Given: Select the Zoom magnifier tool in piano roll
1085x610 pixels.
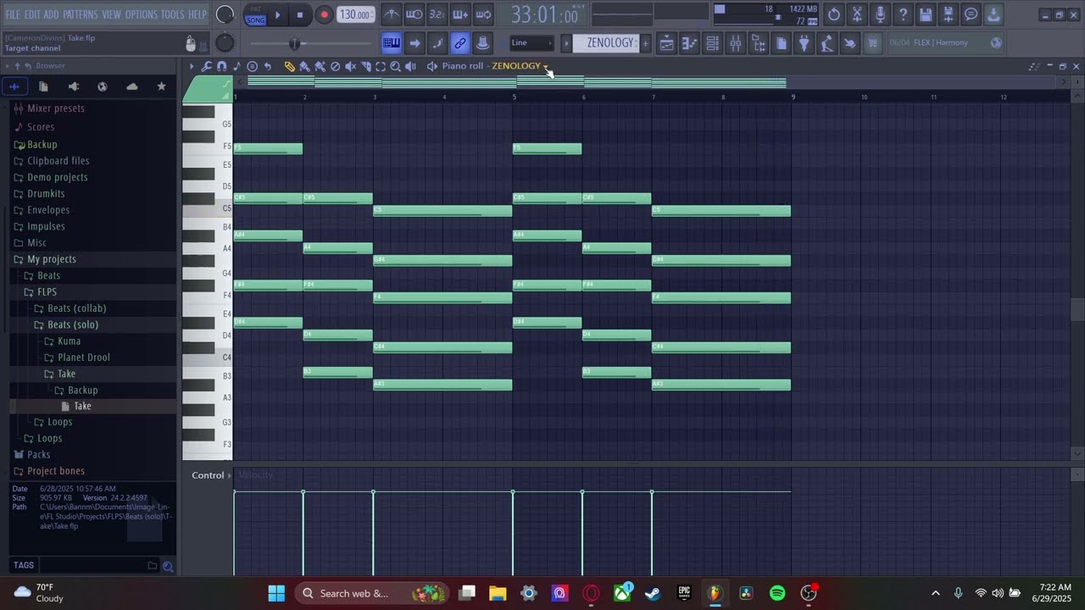Looking at the screenshot, I should [396, 66].
